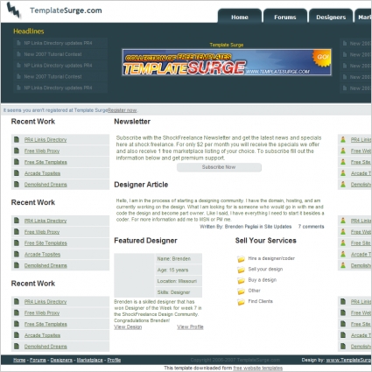Image resolution: width=372 pixels, height=372 pixels.
Task: Click the TemplateSurge.com lightning logo icon
Action: coord(13,10)
